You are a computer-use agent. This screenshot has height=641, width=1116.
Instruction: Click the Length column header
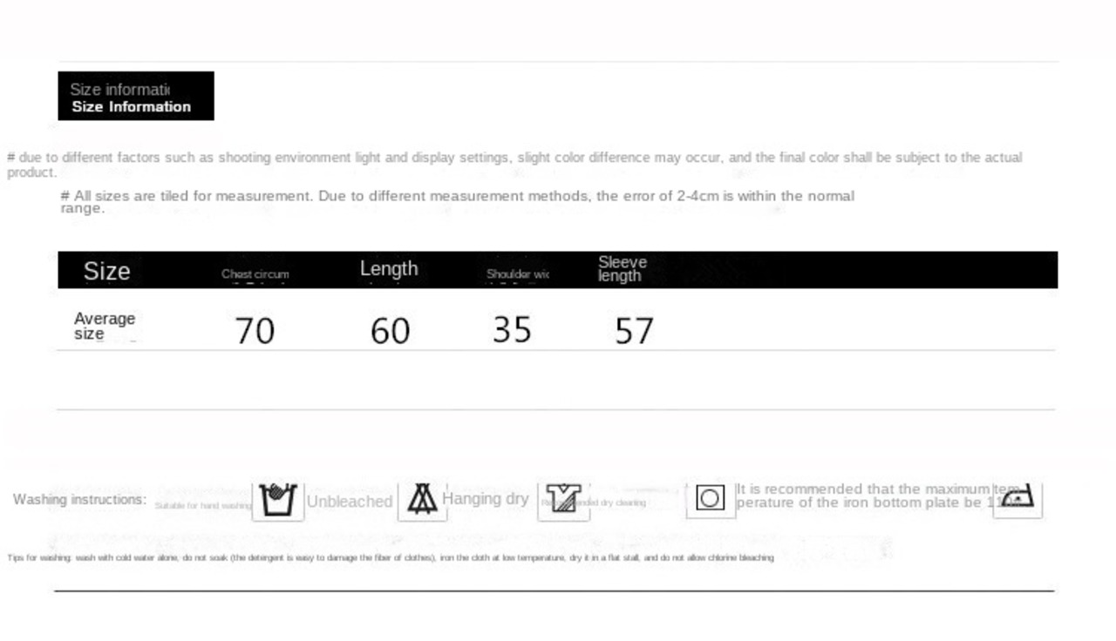point(389,269)
